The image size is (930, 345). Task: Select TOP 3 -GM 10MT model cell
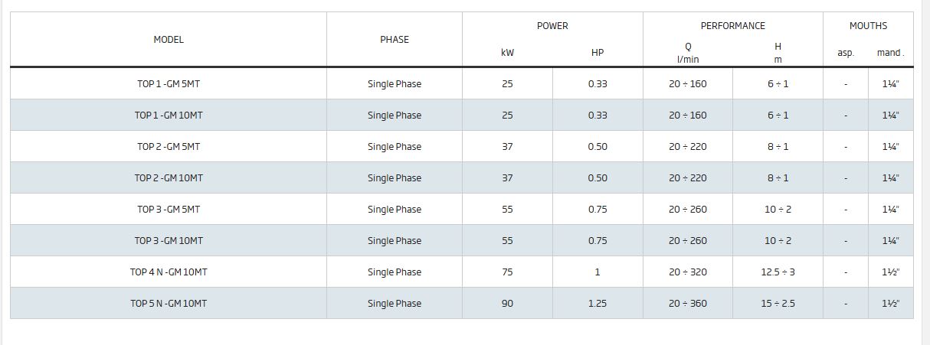[x=169, y=241]
